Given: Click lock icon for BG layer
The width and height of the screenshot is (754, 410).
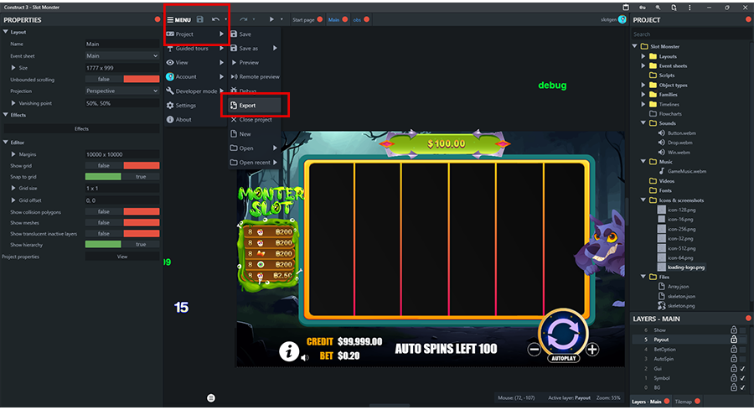Looking at the screenshot, I should tap(734, 387).
